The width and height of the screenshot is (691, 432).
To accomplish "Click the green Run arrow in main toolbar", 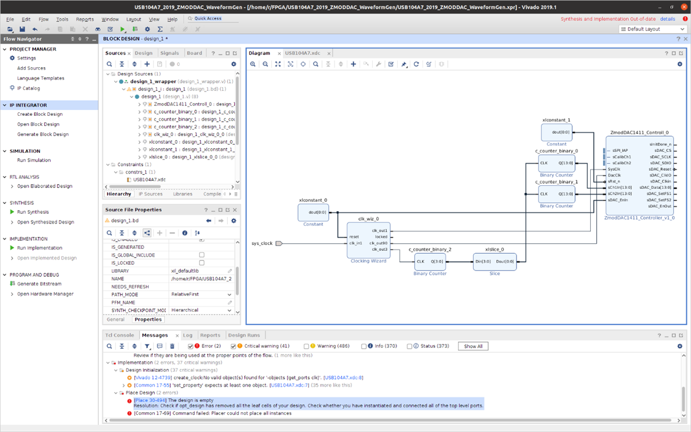I will [x=122, y=29].
